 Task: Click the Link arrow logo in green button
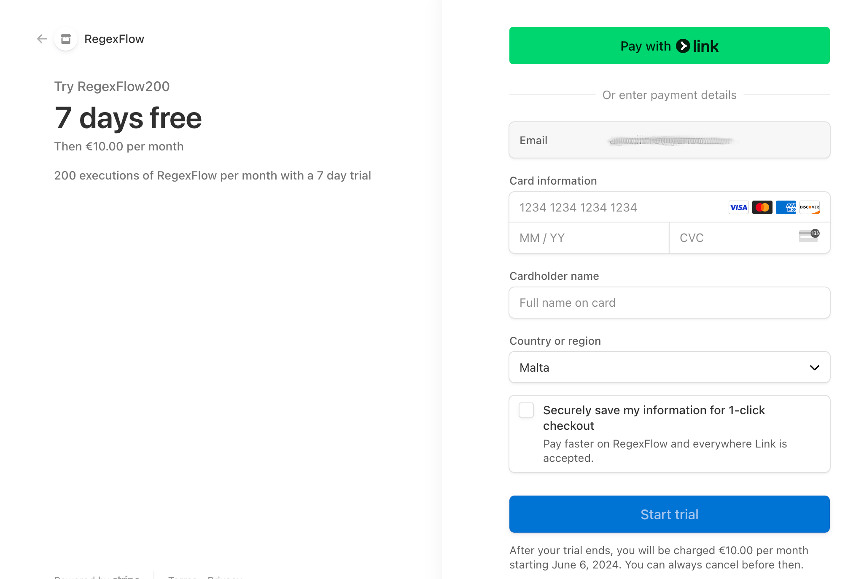(683, 46)
